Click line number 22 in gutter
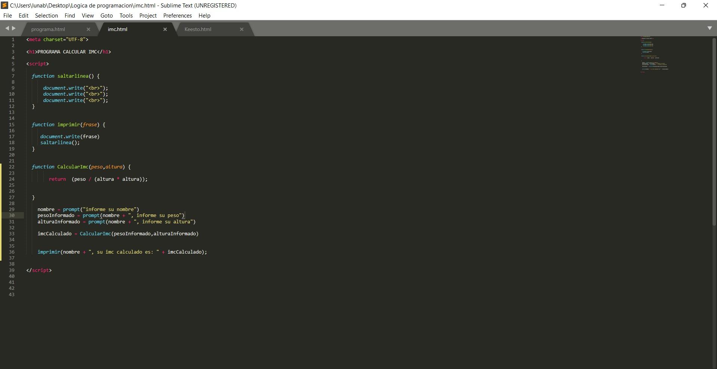This screenshot has height=369, width=717. 12,167
